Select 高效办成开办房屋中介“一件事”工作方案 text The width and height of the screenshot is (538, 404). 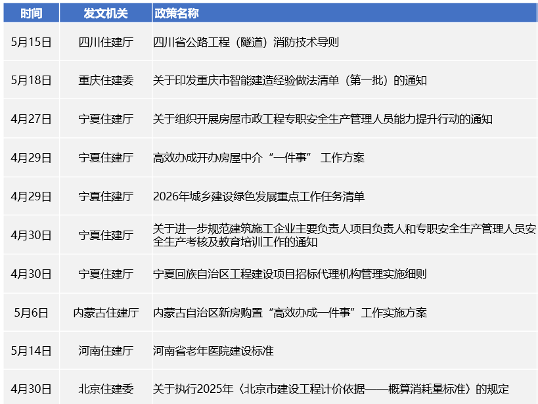point(258,158)
